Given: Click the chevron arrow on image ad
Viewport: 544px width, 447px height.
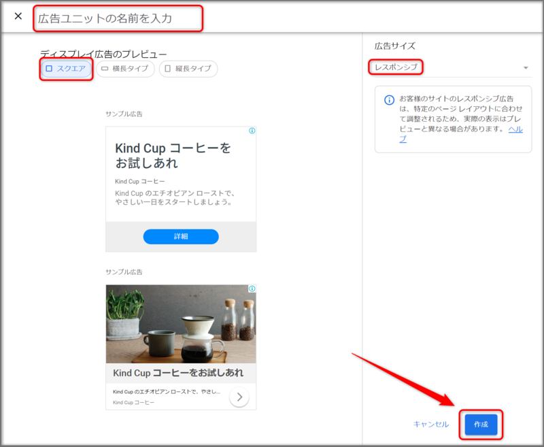Looking at the screenshot, I should coord(239,397).
